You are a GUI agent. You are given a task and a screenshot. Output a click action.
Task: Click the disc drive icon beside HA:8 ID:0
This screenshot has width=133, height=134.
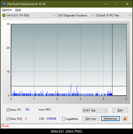[4, 15]
